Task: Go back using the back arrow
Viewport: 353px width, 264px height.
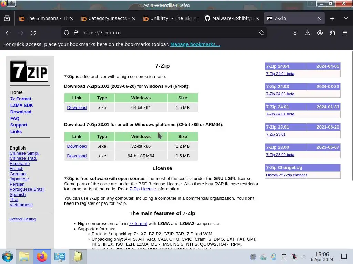Action: 8,33
